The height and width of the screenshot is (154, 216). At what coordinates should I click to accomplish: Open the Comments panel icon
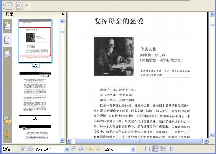tap(7, 120)
